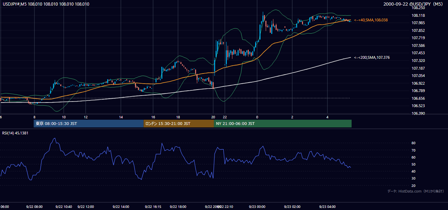
Task: Click hour label 12 under the price chart
Action: [86, 117]
